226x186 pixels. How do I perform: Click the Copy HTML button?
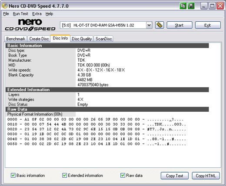click(x=206, y=176)
